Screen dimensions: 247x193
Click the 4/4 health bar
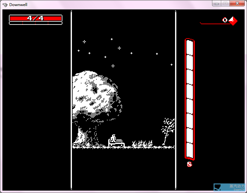tap(36, 18)
